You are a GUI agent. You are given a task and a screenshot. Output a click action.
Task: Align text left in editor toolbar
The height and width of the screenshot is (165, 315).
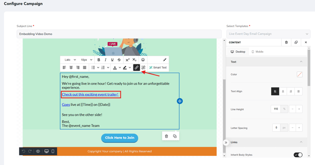[64, 68]
